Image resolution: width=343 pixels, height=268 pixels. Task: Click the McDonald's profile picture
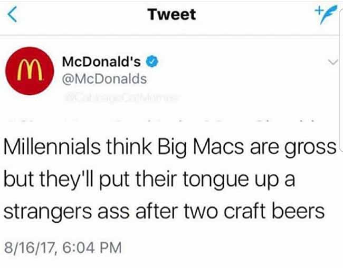(x=30, y=71)
